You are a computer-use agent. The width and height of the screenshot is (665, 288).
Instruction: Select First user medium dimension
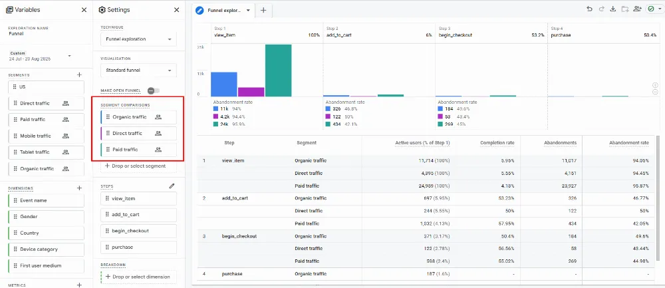click(47, 265)
